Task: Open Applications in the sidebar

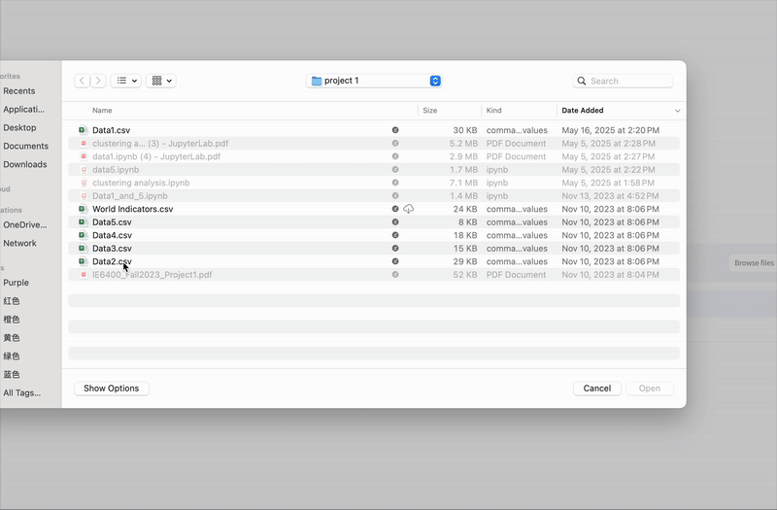Action: [23, 110]
